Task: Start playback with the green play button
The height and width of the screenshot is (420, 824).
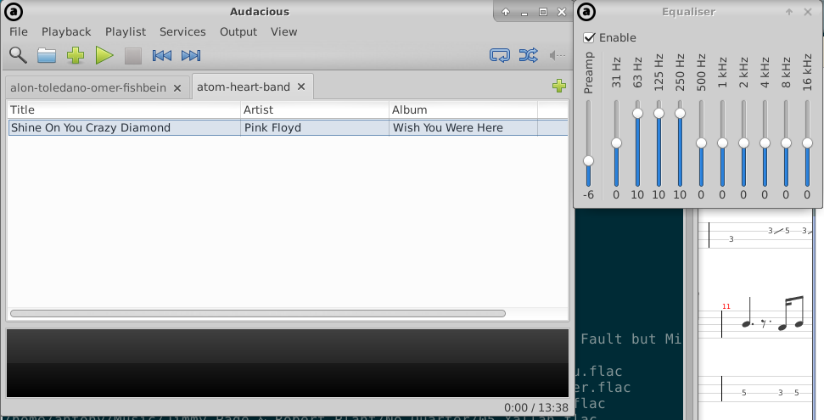Action: [x=104, y=55]
